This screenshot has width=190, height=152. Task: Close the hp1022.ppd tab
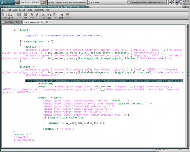(x=21, y=22)
